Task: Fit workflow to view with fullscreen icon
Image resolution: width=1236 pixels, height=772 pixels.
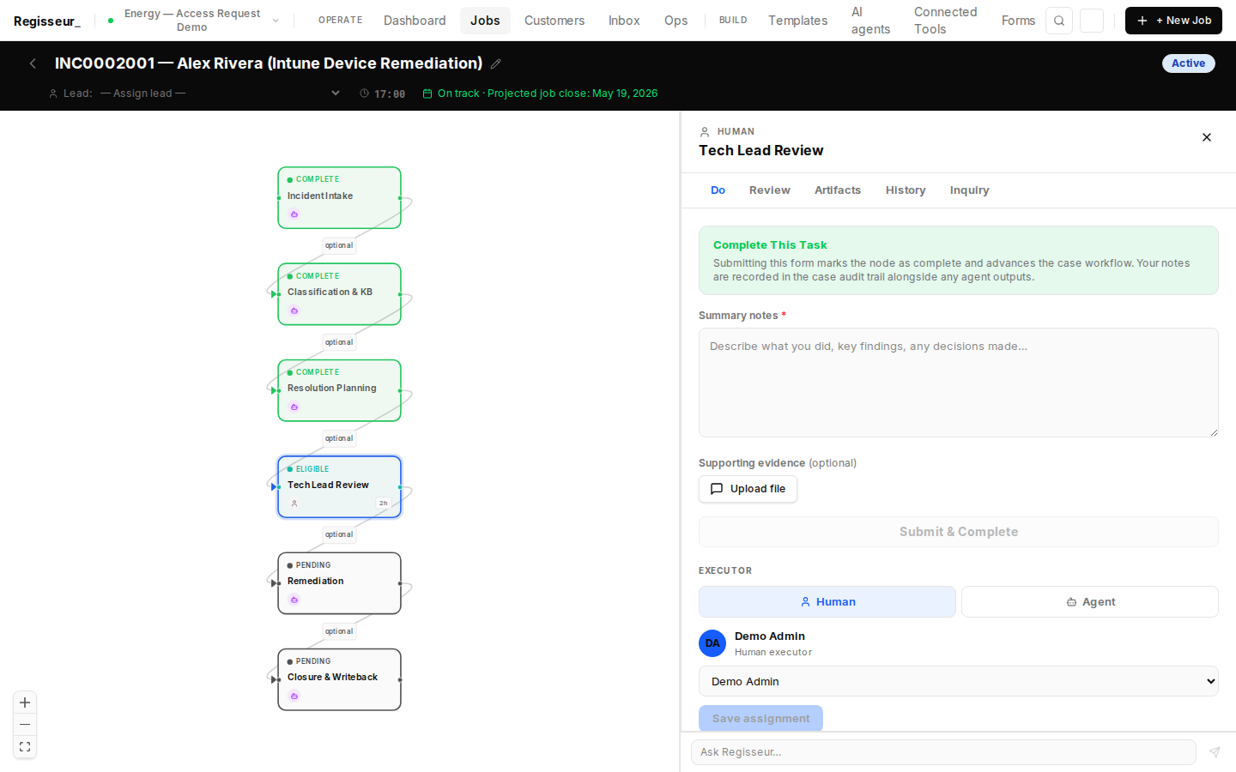Action: (x=25, y=747)
